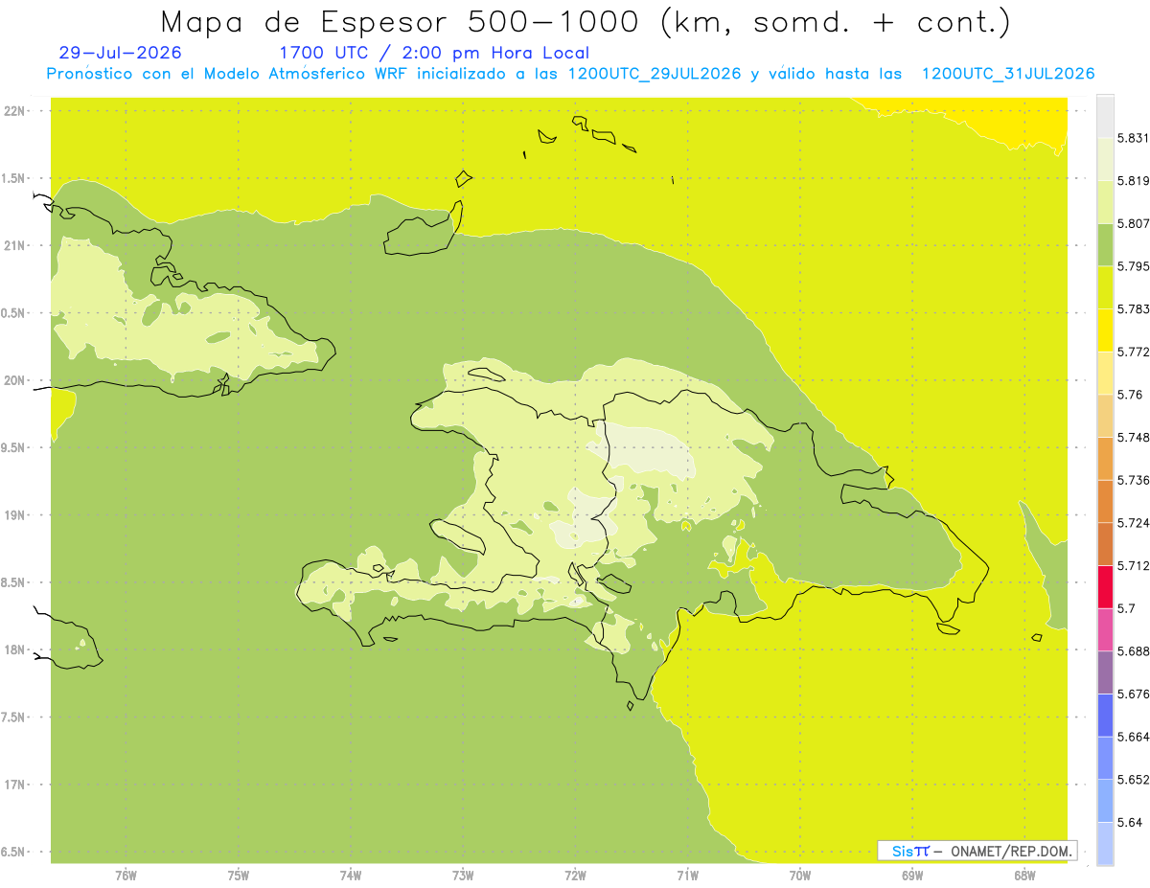The width and height of the screenshot is (1150, 888).
Task: Click the legend value 5.7
Action: pos(1126,608)
